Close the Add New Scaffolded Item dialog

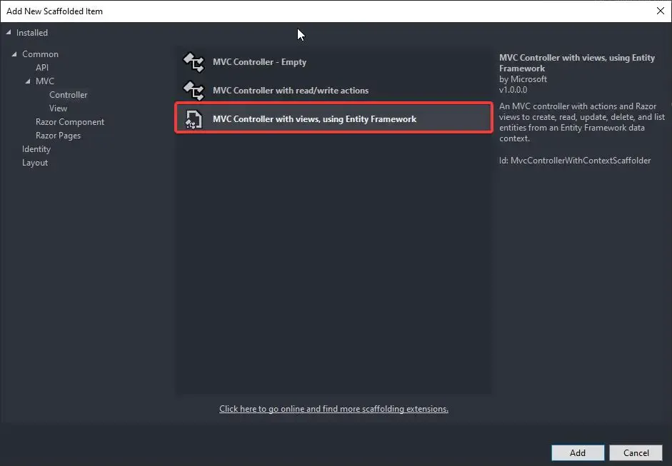[661, 11]
